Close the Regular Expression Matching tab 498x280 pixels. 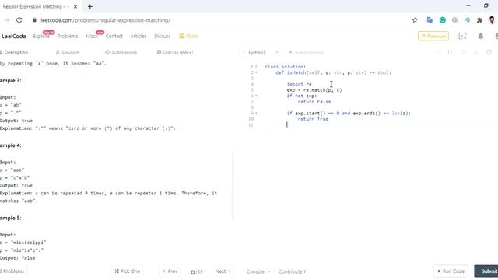coord(75,6)
